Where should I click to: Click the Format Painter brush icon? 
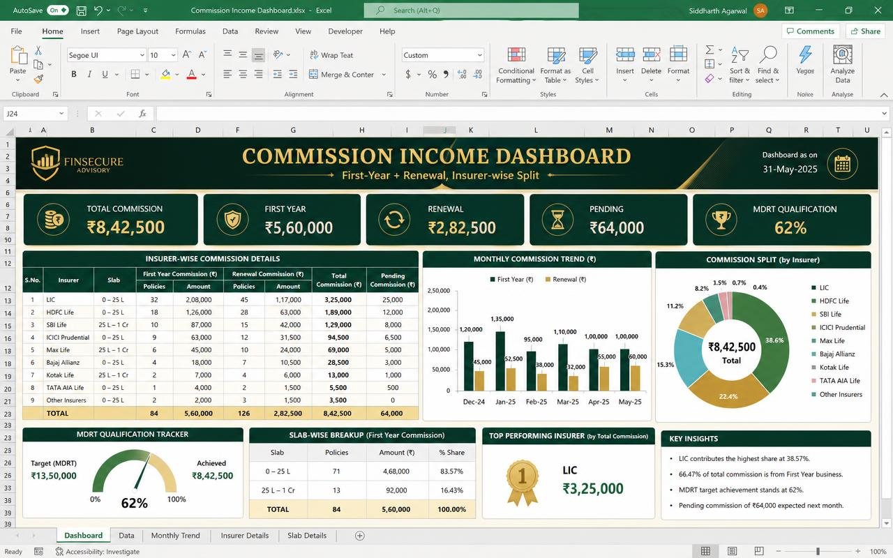[x=38, y=79]
